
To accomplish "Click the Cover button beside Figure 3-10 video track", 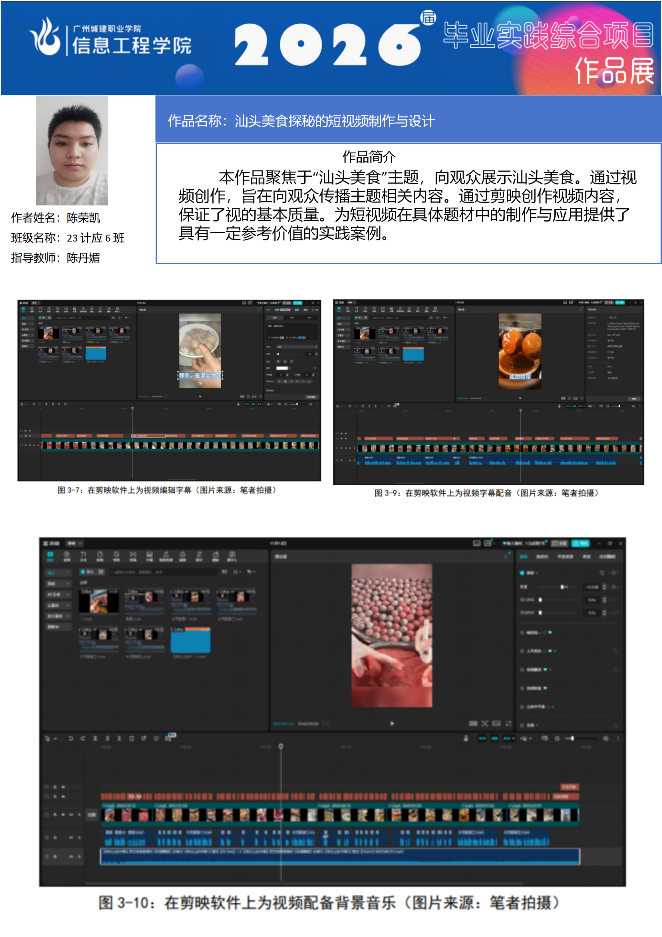I will [92, 815].
